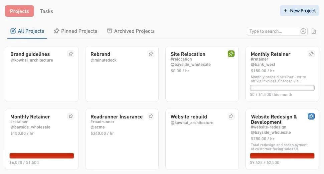
Task: Pin the Roadrunner Insurance project
Action: (151, 116)
